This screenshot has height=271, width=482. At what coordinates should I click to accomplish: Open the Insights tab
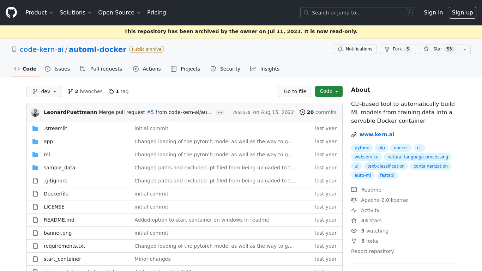pyautogui.click(x=265, y=69)
